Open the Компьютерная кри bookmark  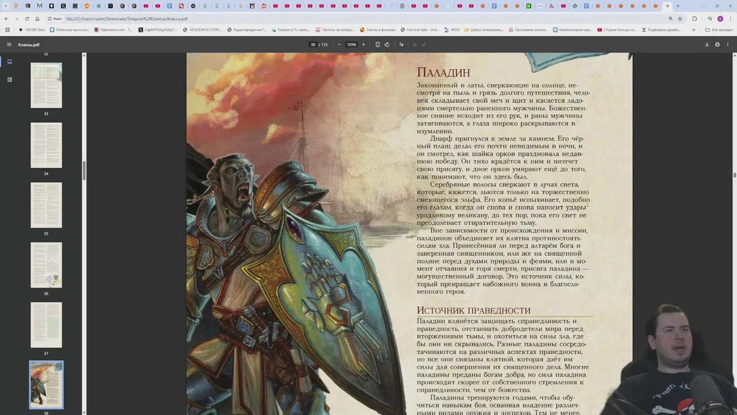pos(572,29)
